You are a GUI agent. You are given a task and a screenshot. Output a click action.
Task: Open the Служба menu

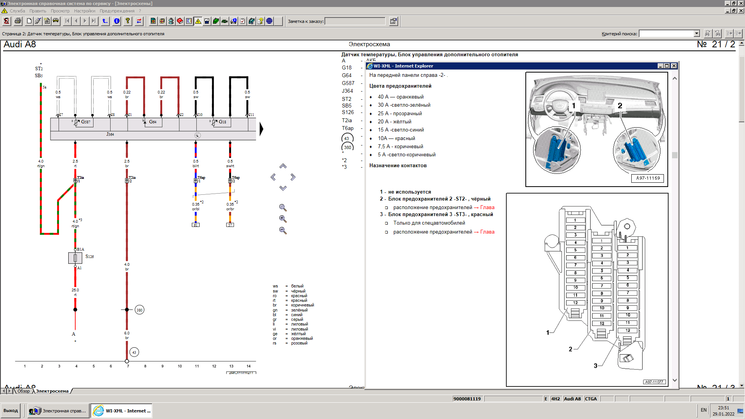[x=17, y=11]
